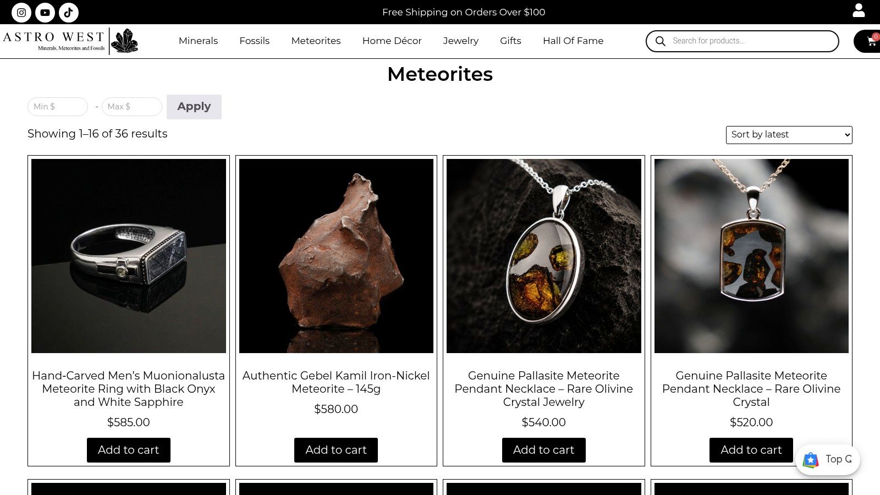Add the $520.00 pendant to cart

pyautogui.click(x=751, y=450)
